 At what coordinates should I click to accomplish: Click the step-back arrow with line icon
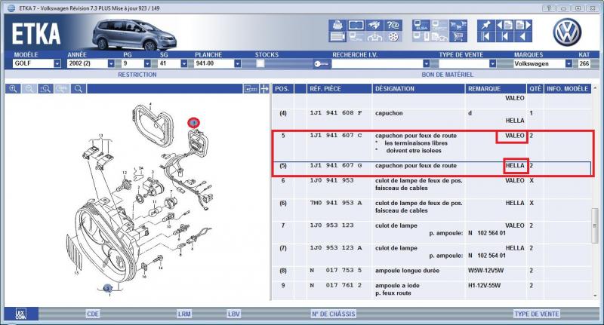pyautogui.click(x=504, y=36)
